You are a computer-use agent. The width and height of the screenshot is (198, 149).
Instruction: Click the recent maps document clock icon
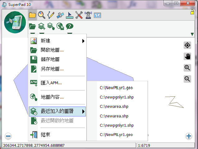point(34,121)
